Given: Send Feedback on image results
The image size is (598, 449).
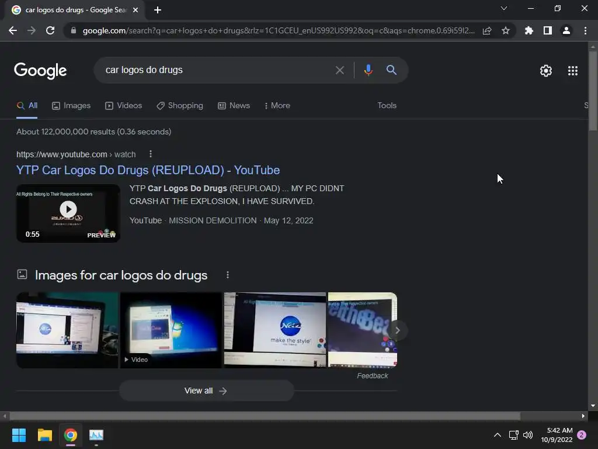Looking at the screenshot, I should coord(372,376).
